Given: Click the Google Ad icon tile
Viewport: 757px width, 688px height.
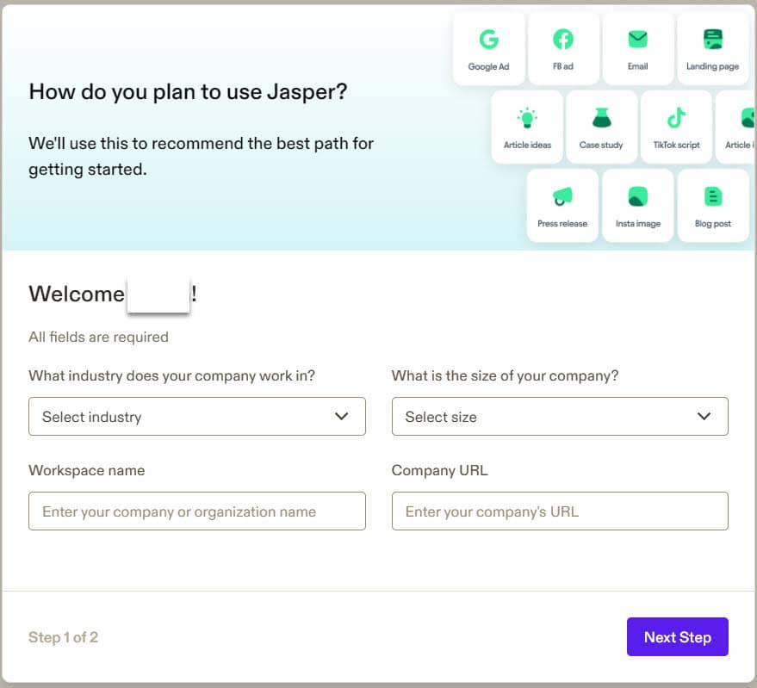Looking at the screenshot, I should [x=488, y=48].
